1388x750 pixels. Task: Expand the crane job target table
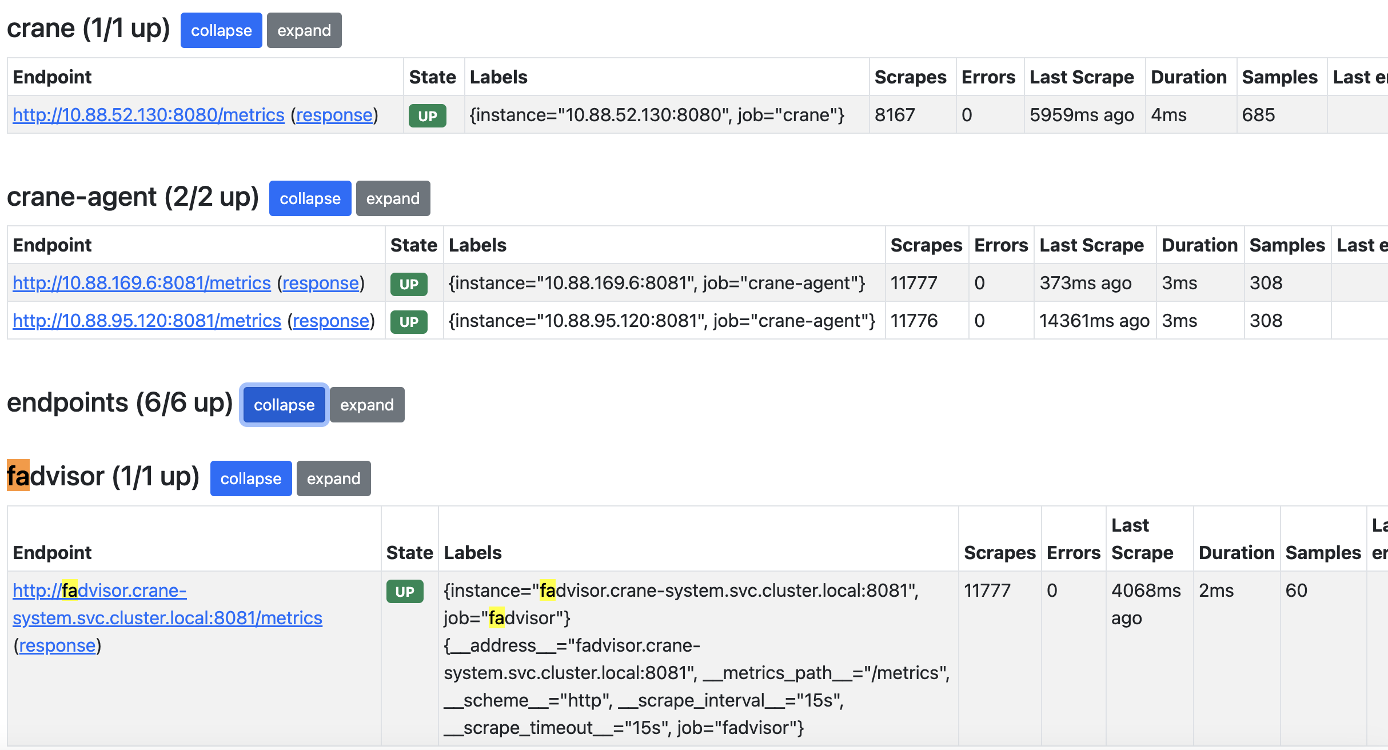[x=304, y=30]
